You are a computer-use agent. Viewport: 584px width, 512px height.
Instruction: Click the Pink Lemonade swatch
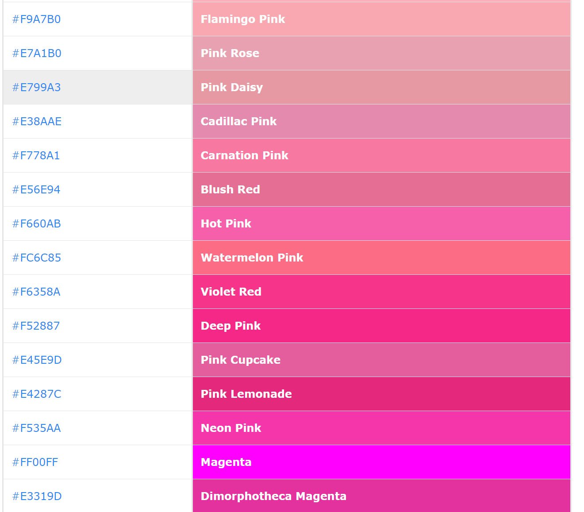point(381,394)
